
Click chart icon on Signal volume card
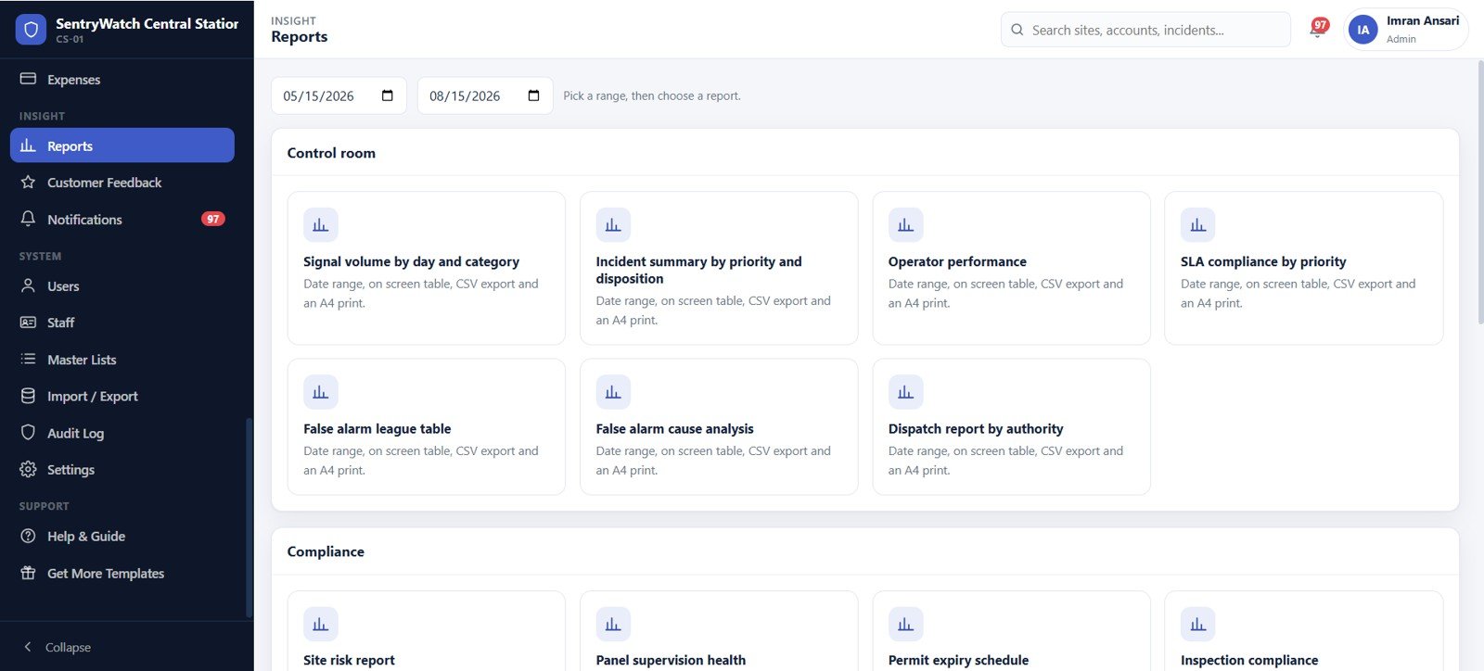pos(321,225)
